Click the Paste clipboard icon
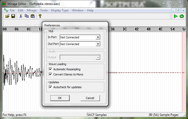Screen dimensions: 188x119 (33, 16)
